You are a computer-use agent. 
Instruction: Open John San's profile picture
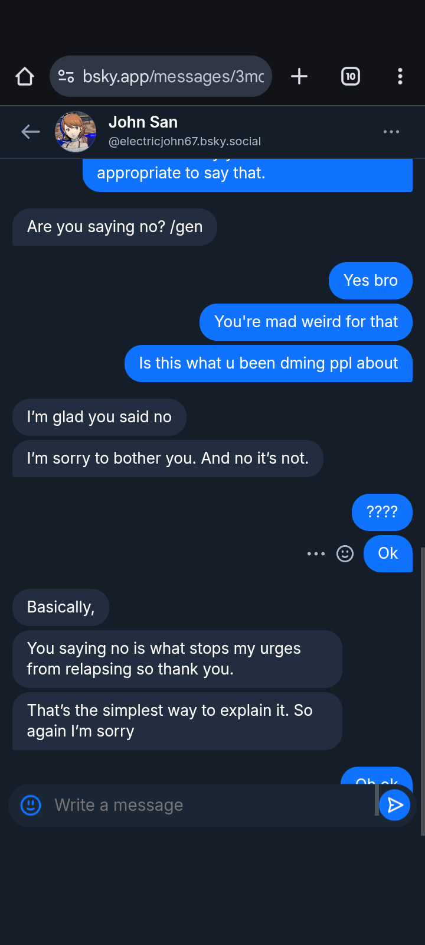pyautogui.click(x=76, y=132)
